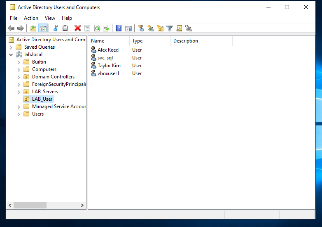Open the View menu

[x=50, y=18]
